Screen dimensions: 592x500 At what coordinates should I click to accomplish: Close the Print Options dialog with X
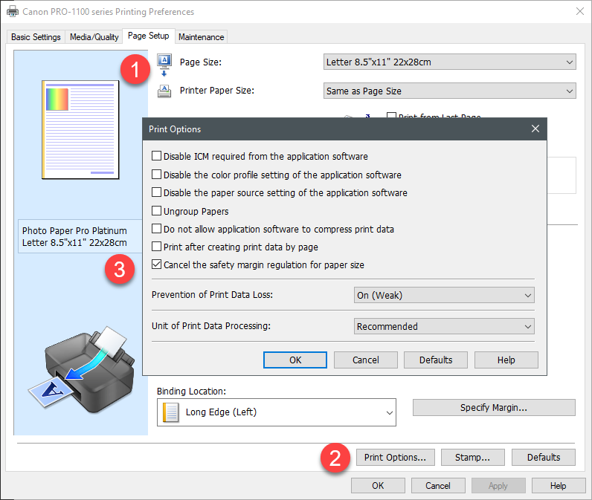pos(535,129)
